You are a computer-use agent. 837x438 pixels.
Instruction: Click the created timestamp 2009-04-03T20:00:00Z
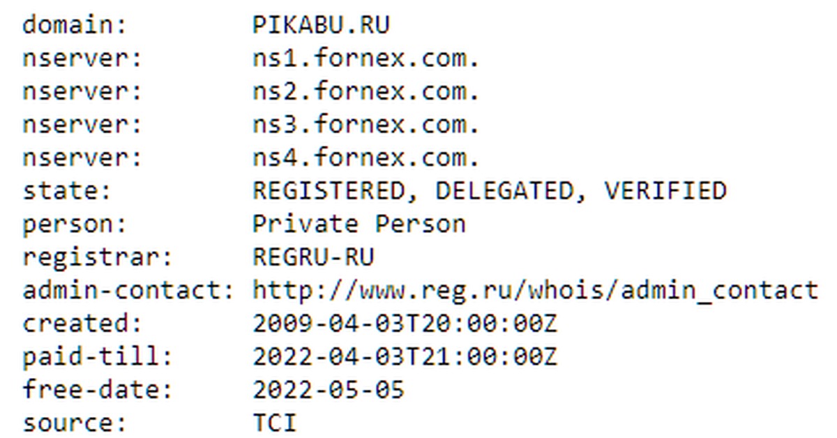(x=405, y=324)
